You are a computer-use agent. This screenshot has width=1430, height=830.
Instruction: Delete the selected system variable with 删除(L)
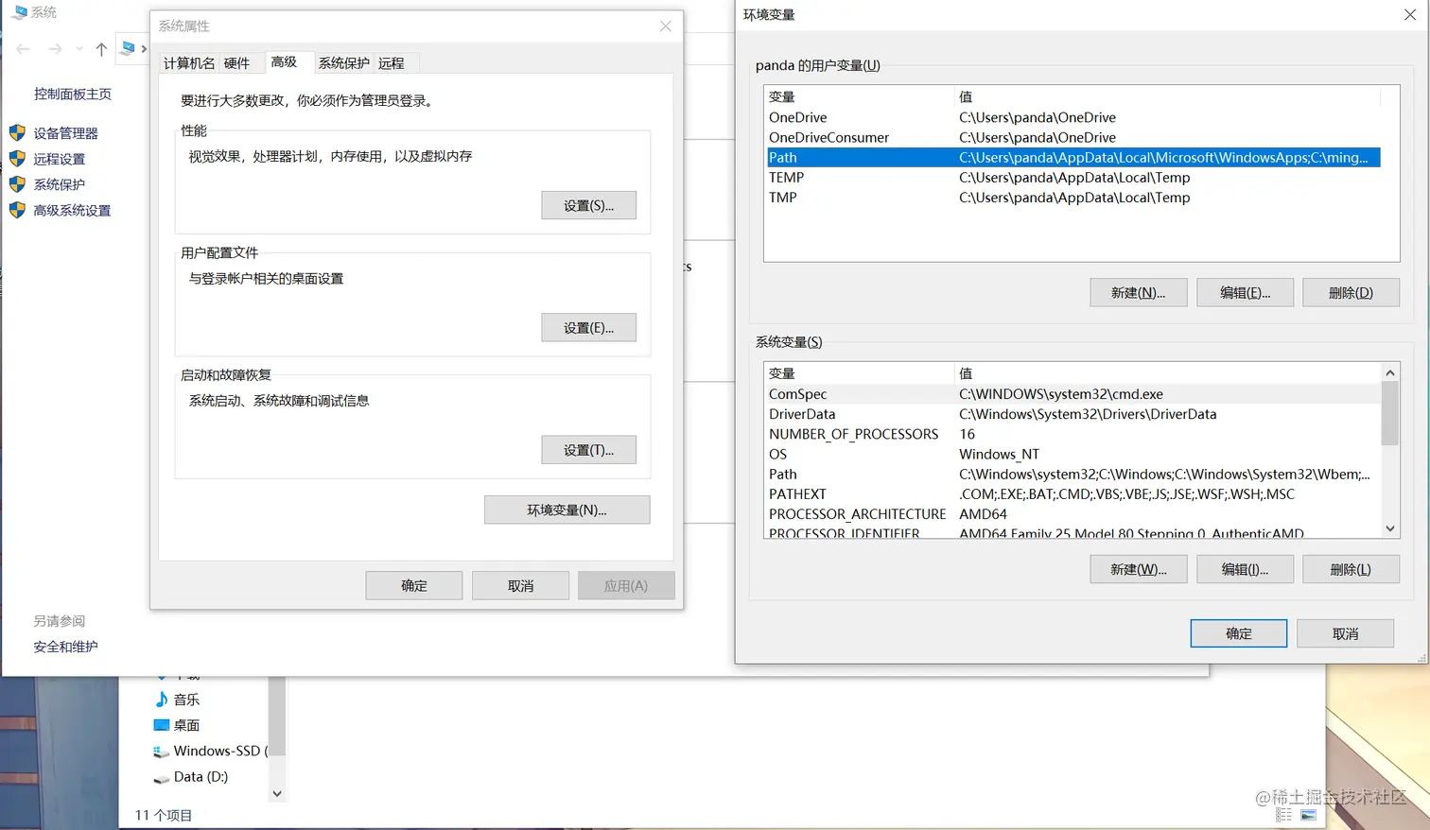coord(1351,569)
